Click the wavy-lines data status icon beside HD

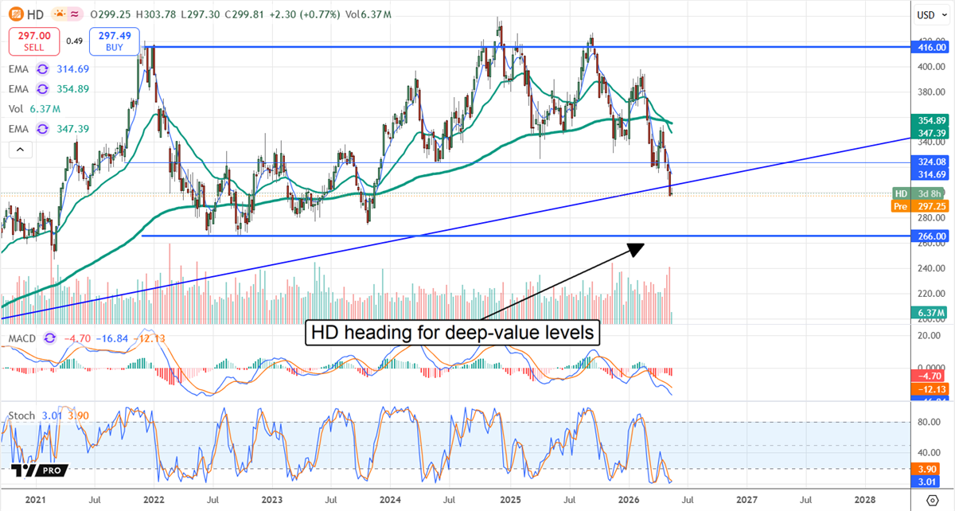[76, 14]
